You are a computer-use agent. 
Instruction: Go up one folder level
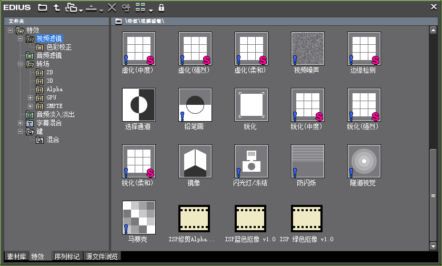pos(57,8)
